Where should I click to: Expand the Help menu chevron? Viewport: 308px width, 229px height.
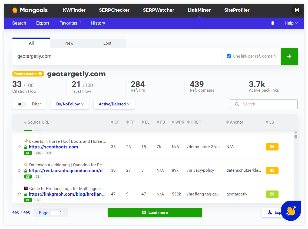click(x=297, y=23)
